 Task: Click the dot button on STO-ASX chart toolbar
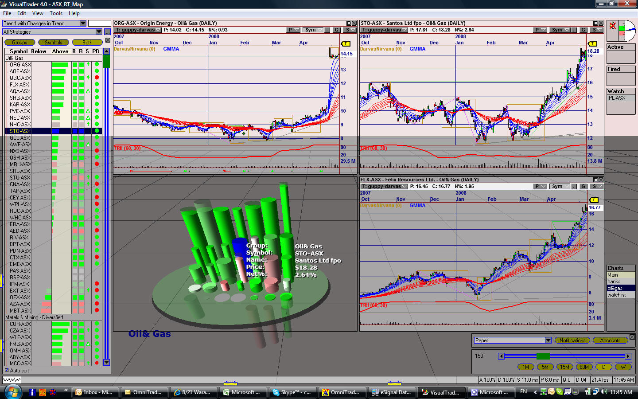(x=574, y=30)
